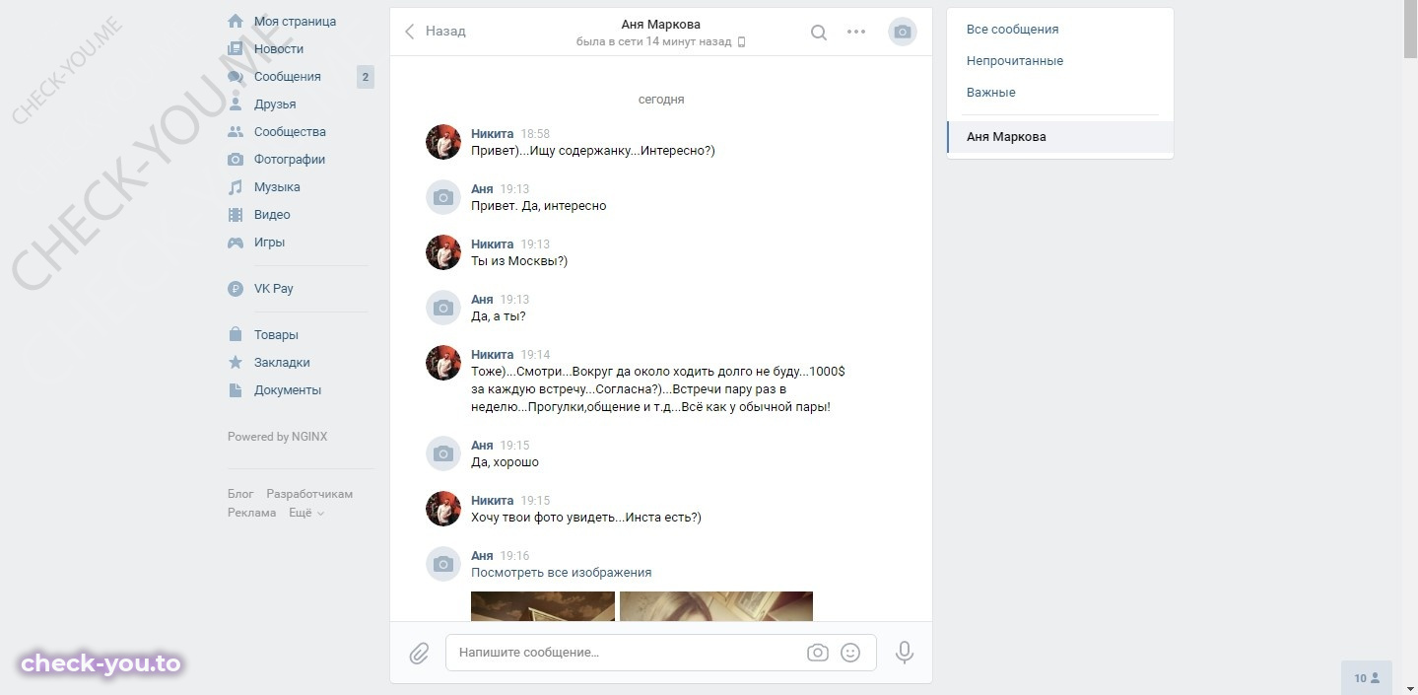Screen dimensions: 1418x695
Task: Click the timestamp 19:14 on Никита's message
Action: (x=535, y=355)
